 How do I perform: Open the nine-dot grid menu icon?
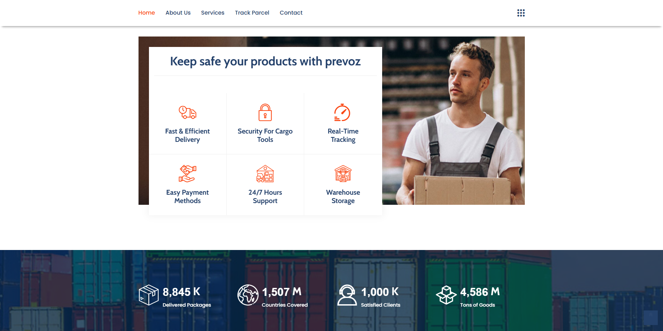pos(521,13)
